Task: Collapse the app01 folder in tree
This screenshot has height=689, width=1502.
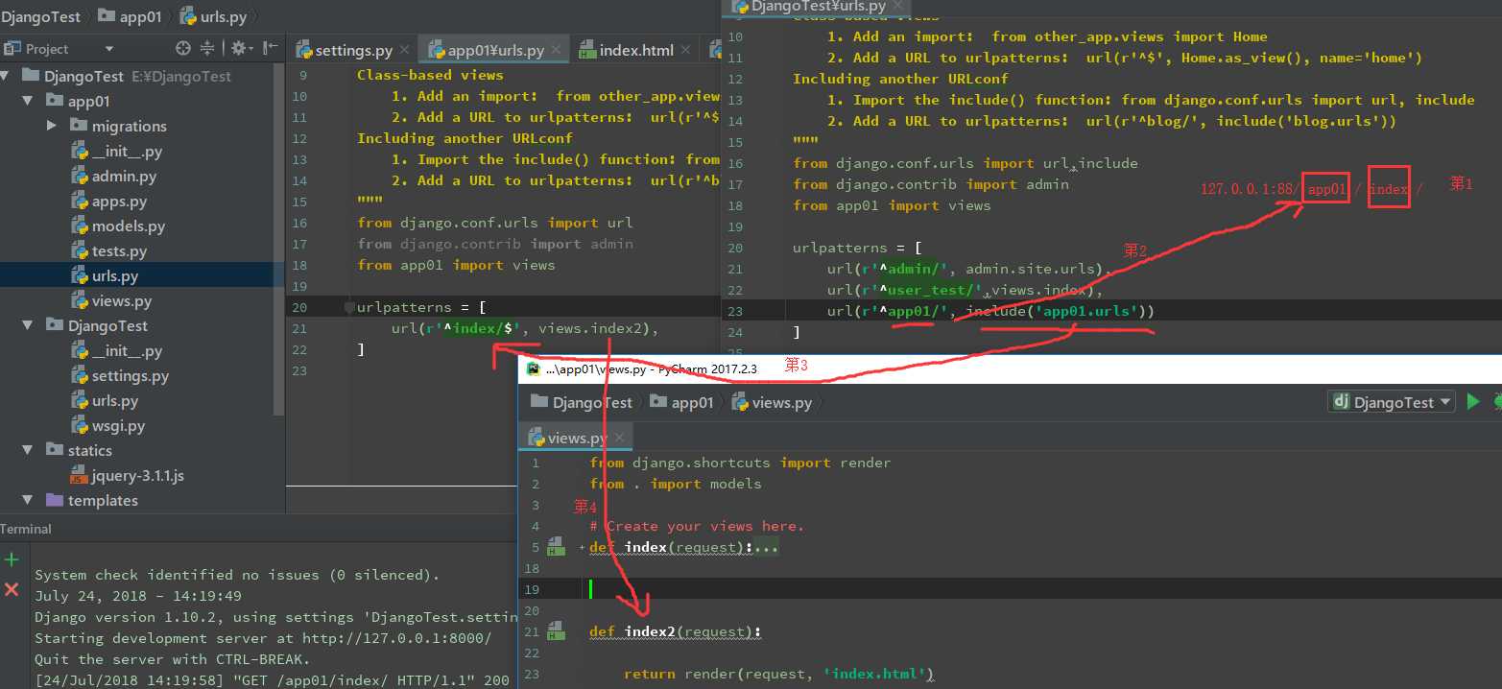Action: (x=28, y=101)
